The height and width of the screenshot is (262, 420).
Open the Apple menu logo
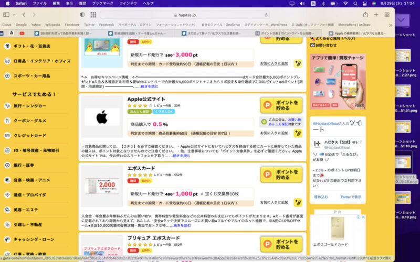pos(7,3)
